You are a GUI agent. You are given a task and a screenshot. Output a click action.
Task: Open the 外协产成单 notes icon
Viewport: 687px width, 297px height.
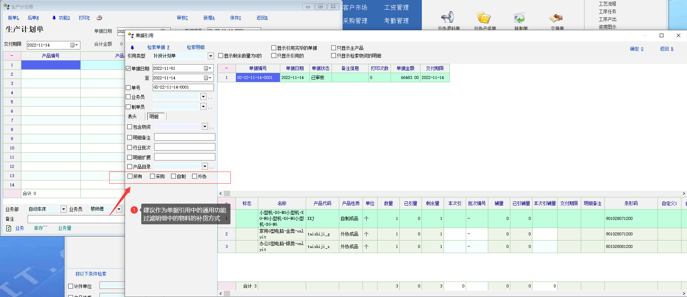(483, 18)
